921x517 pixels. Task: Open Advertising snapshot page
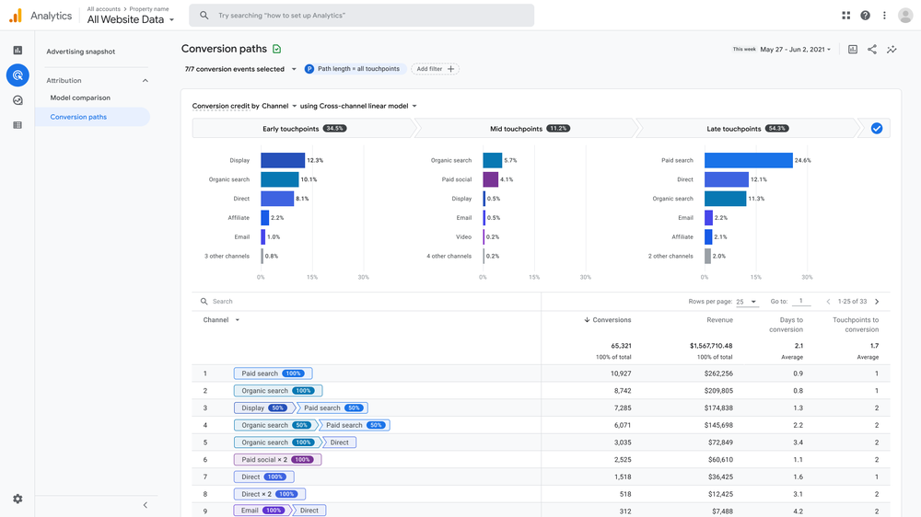click(x=81, y=52)
